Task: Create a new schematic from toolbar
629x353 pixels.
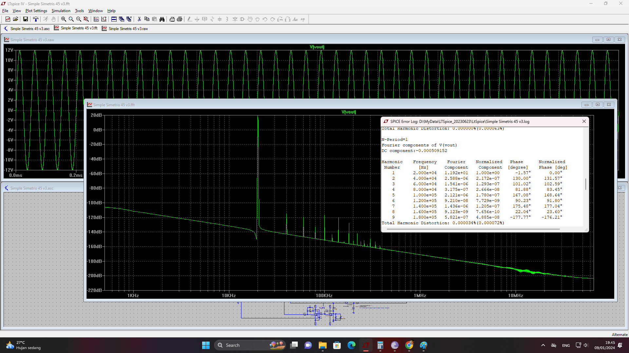Action: pyautogui.click(x=8, y=19)
